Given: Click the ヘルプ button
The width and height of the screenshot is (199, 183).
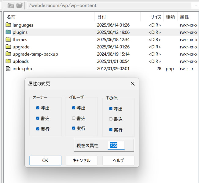Looking at the screenshot, I should point(118,160).
